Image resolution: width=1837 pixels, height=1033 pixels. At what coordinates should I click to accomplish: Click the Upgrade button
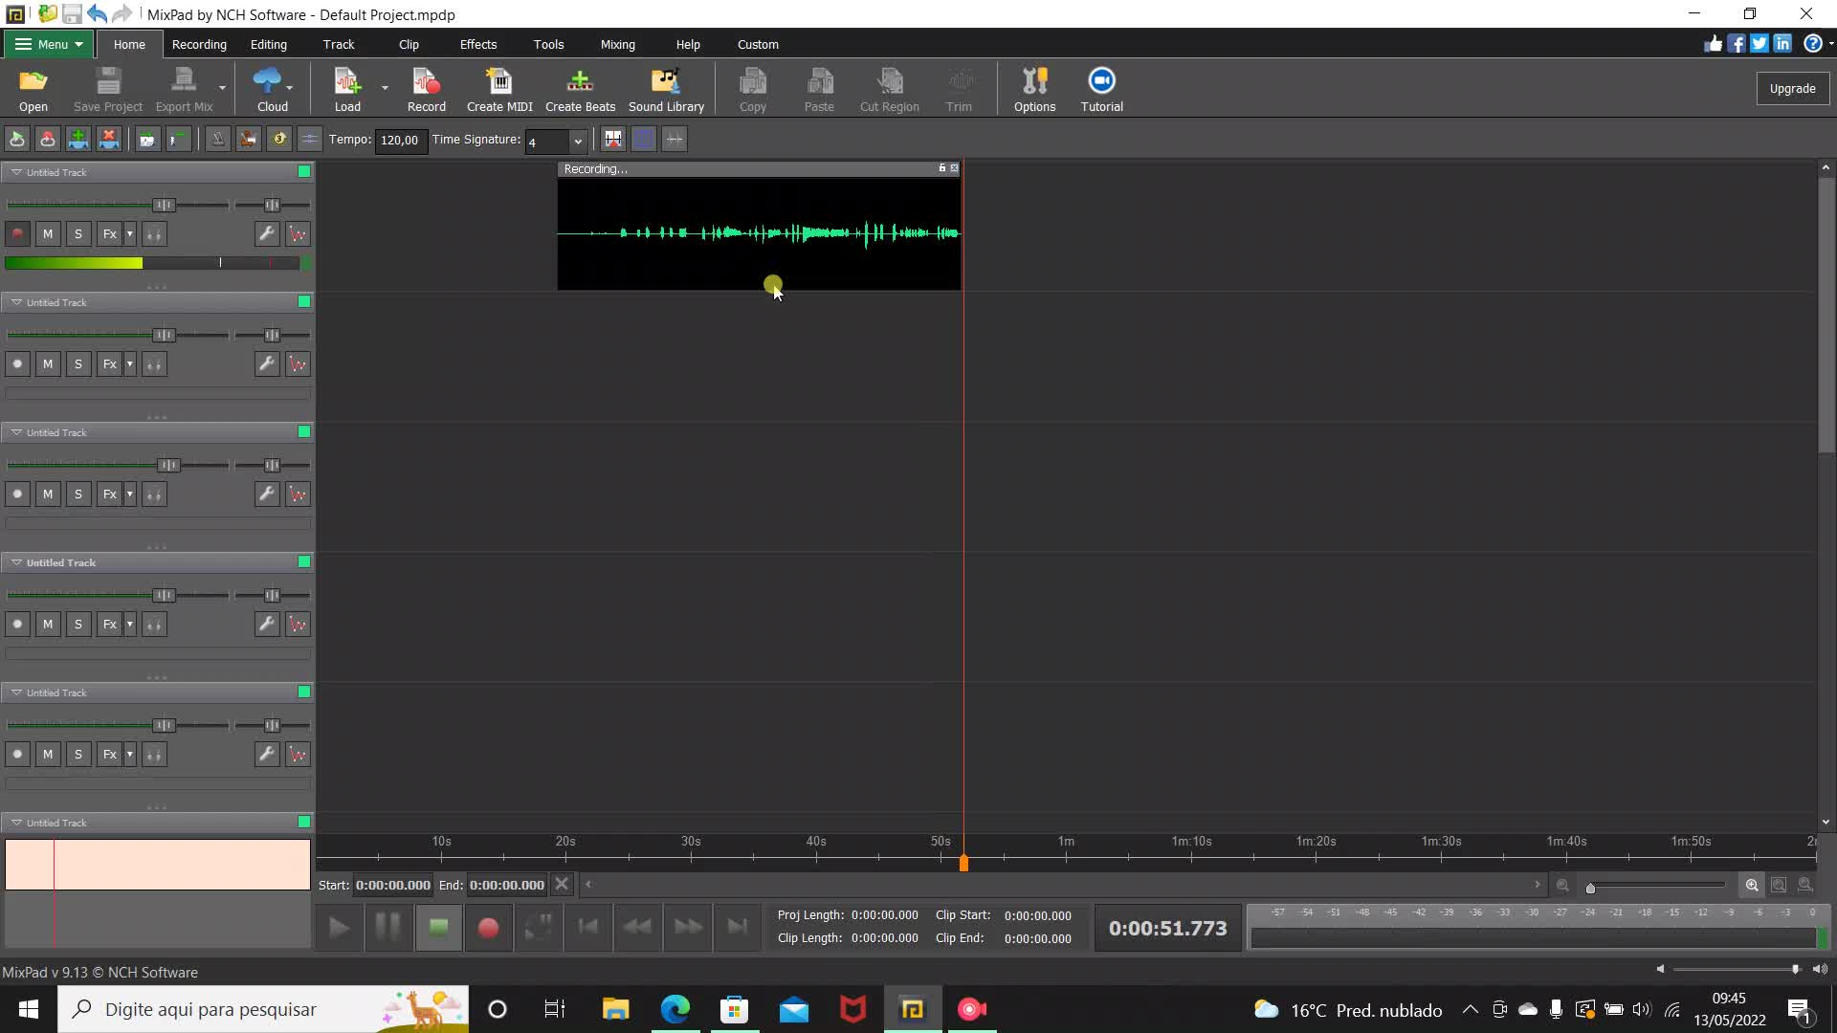click(x=1792, y=88)
